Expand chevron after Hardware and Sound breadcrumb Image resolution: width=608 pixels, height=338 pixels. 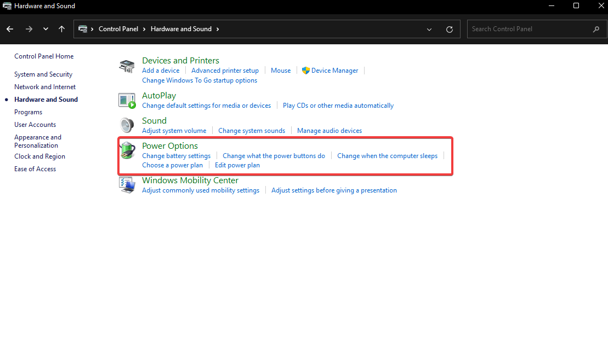point(218,29)
